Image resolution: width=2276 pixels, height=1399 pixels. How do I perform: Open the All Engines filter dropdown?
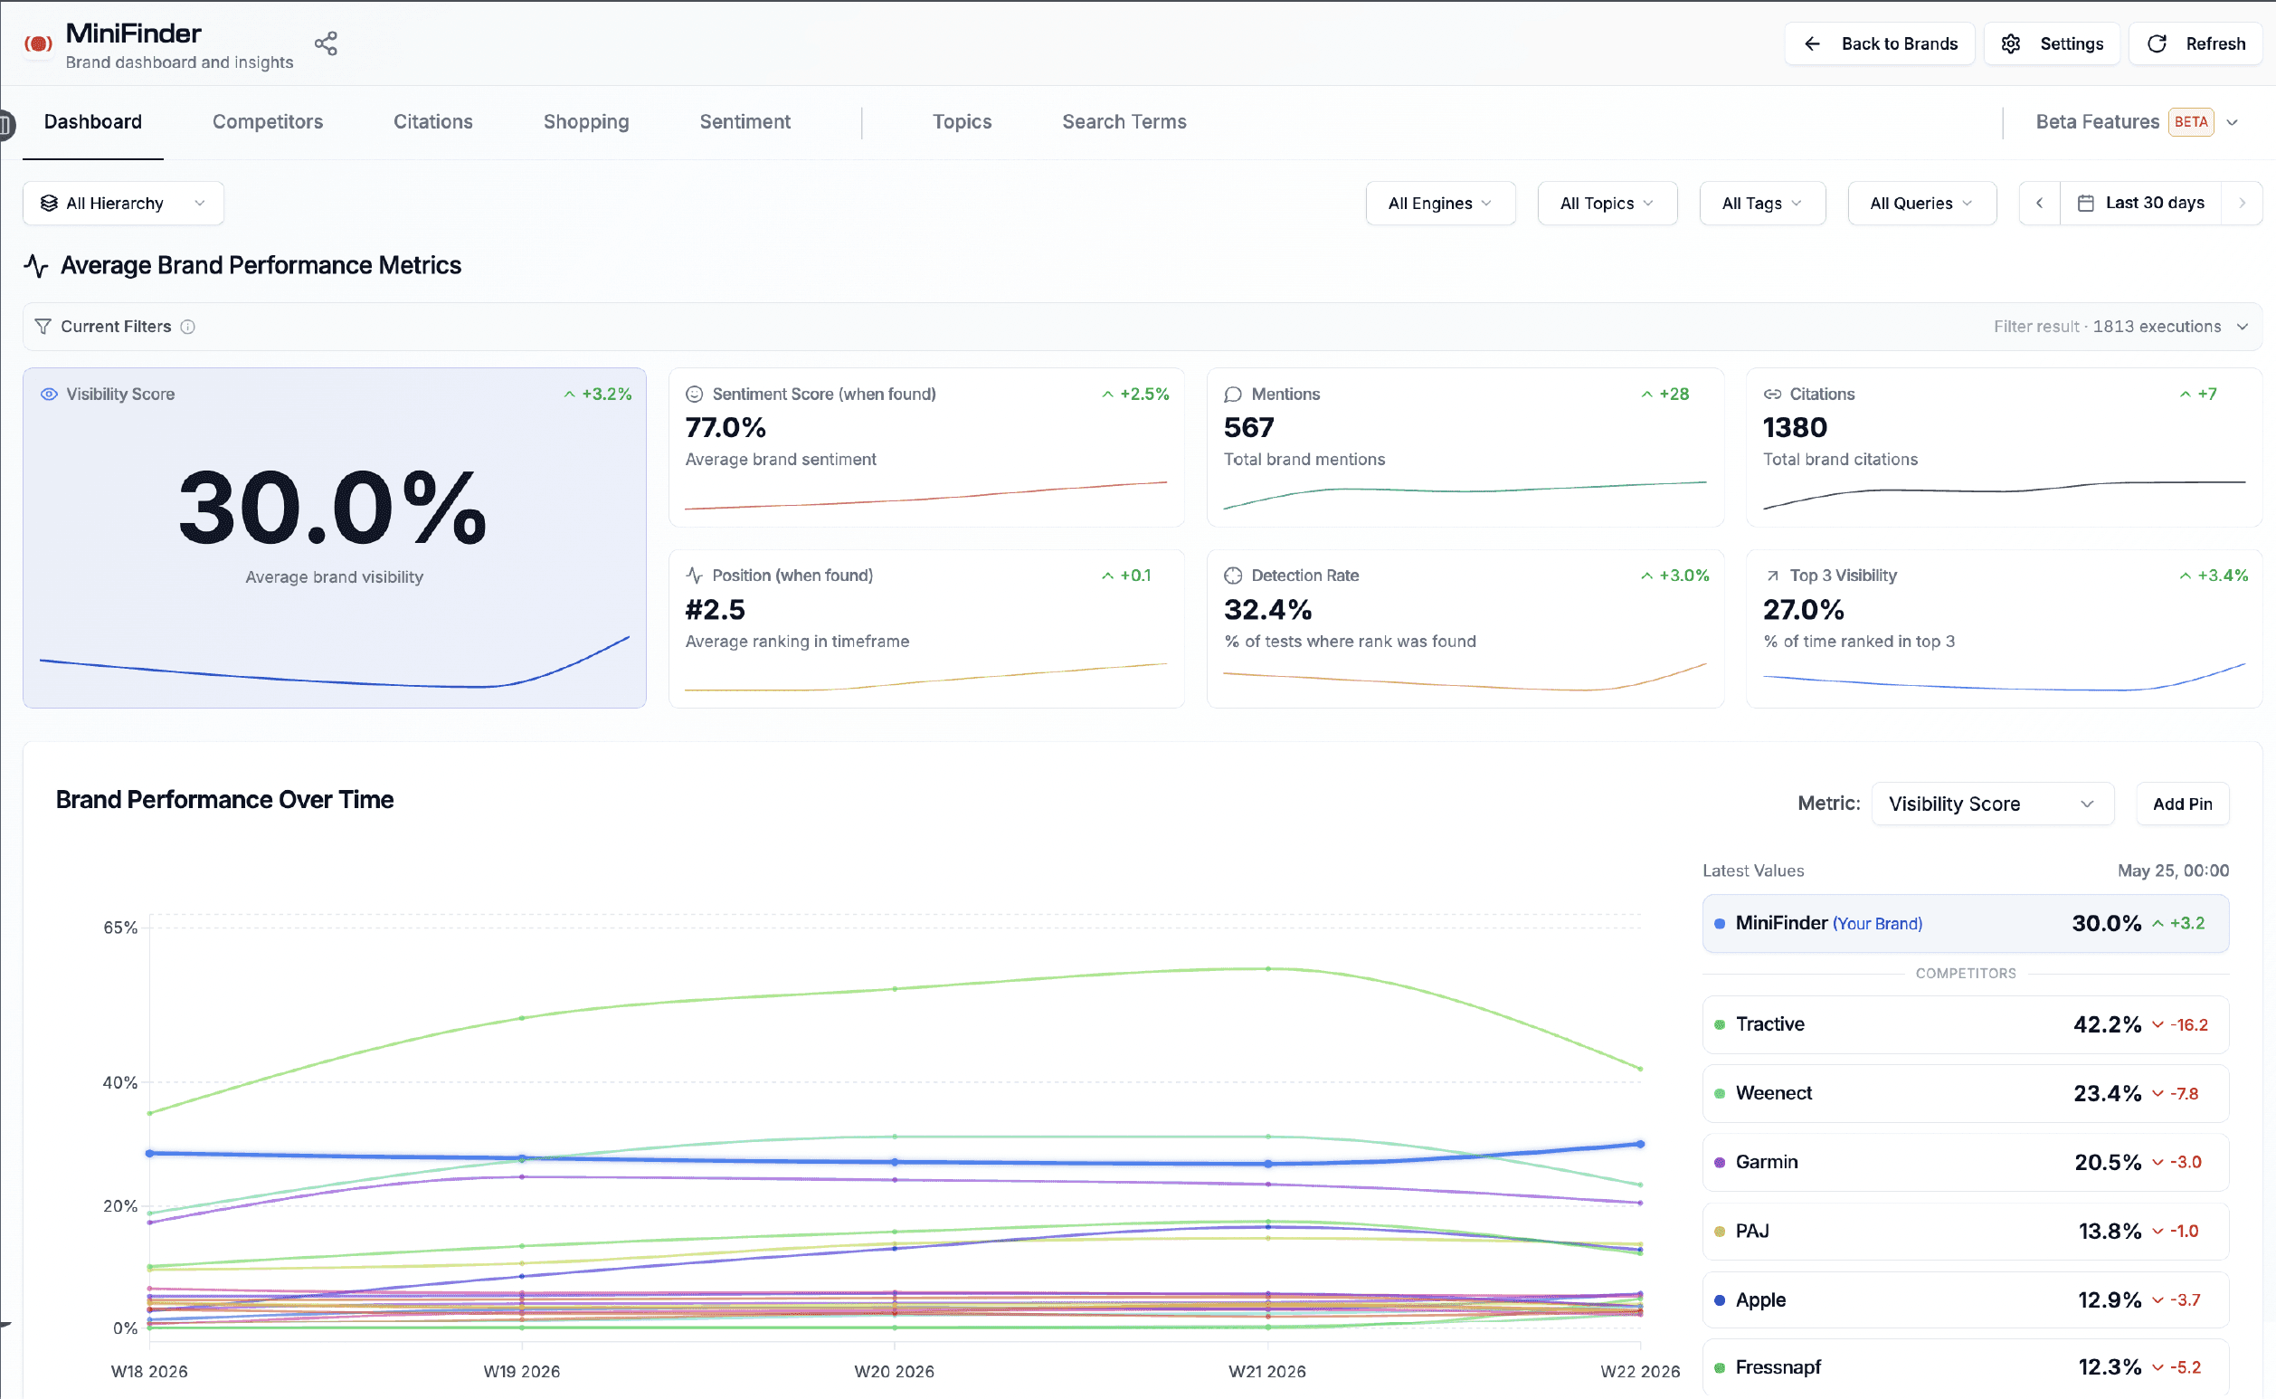(1440, 204)
